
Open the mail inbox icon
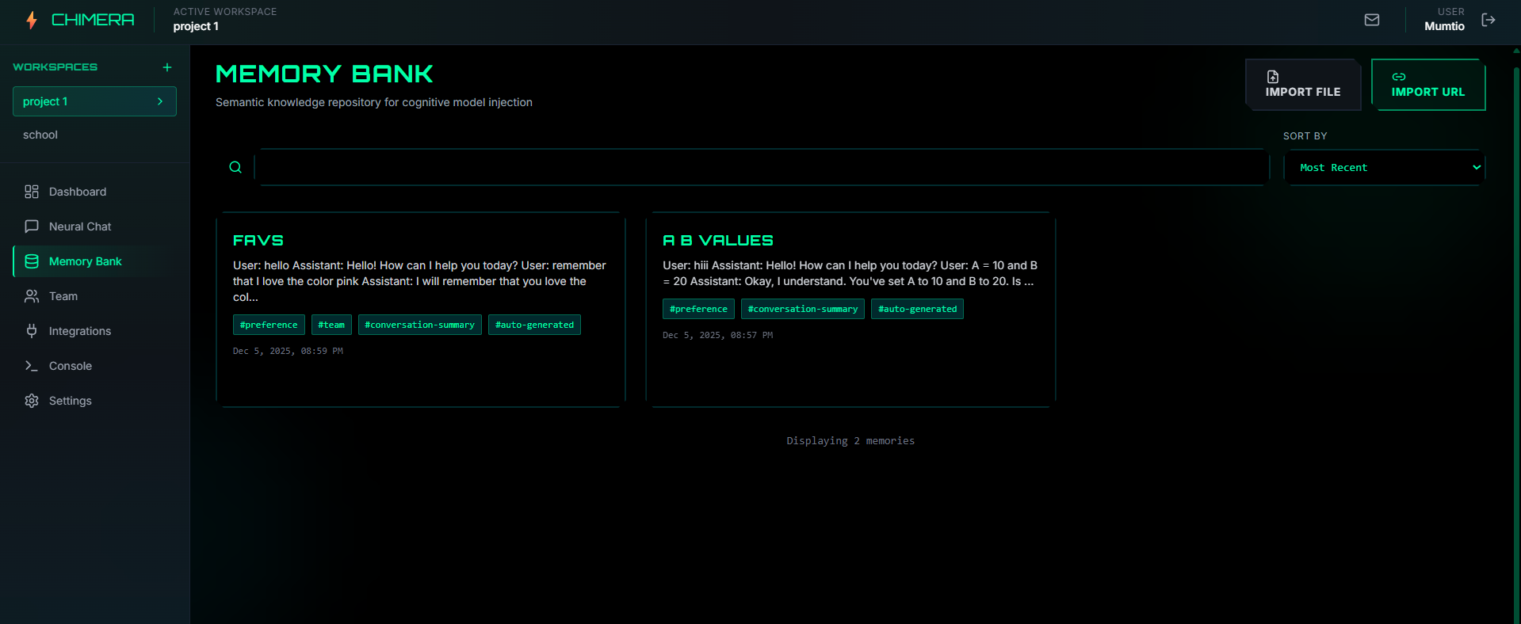[x=1372, y=20]
